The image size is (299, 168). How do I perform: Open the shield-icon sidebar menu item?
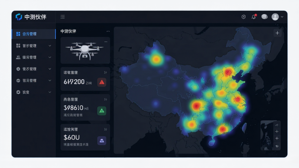34,69
